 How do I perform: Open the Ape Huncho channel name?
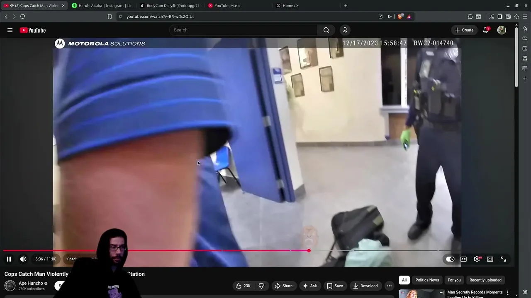coord(31,284)
